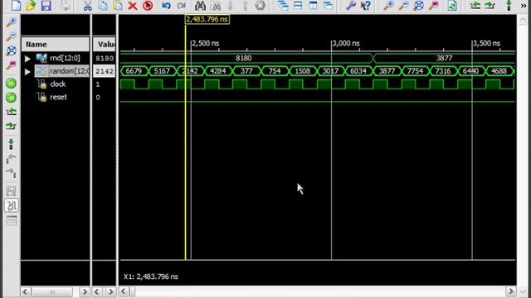The image size is (531, 298).
Task: Go to time zero with green left icon
Action: (x=11, y=83)
